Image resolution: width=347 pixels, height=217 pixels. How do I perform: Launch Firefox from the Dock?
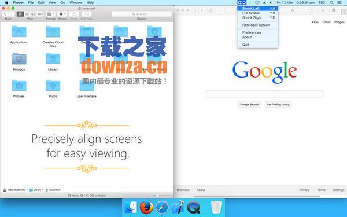click(x=146, y=208)
